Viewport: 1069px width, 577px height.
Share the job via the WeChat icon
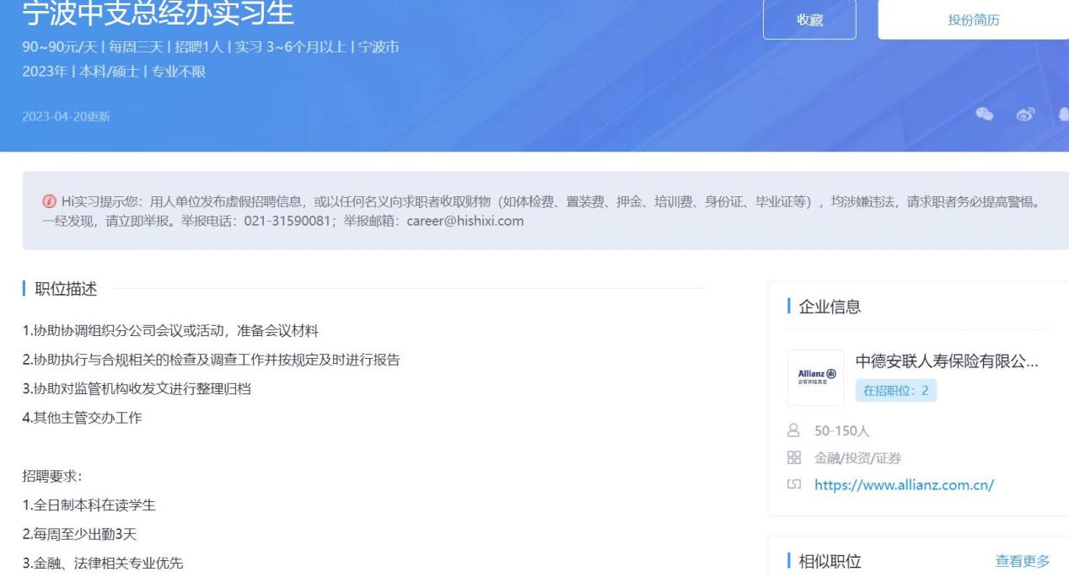984,115
